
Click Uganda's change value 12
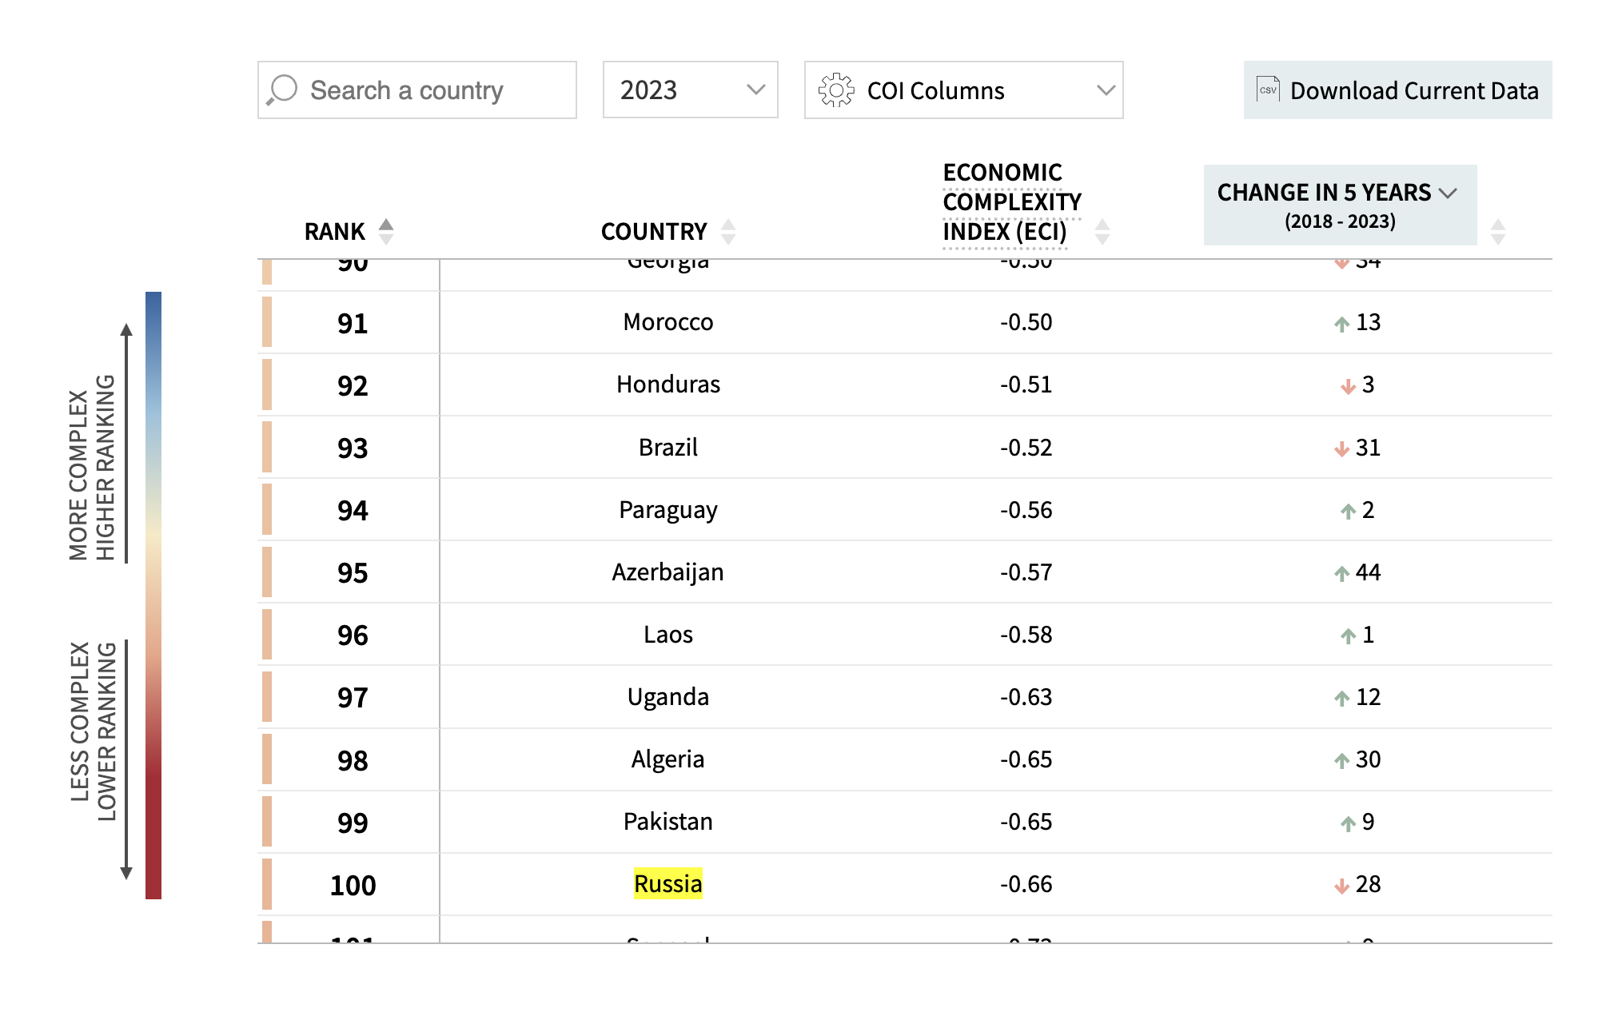(1369, 697)
